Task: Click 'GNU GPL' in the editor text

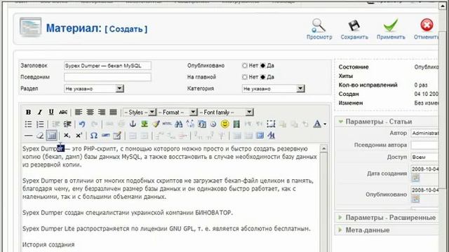Action: (x=182, y=229)
